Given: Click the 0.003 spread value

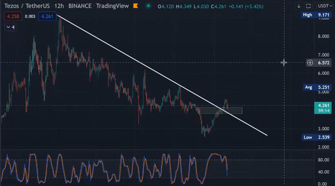Looking at the screenshot, I should (x=30, y=17).
